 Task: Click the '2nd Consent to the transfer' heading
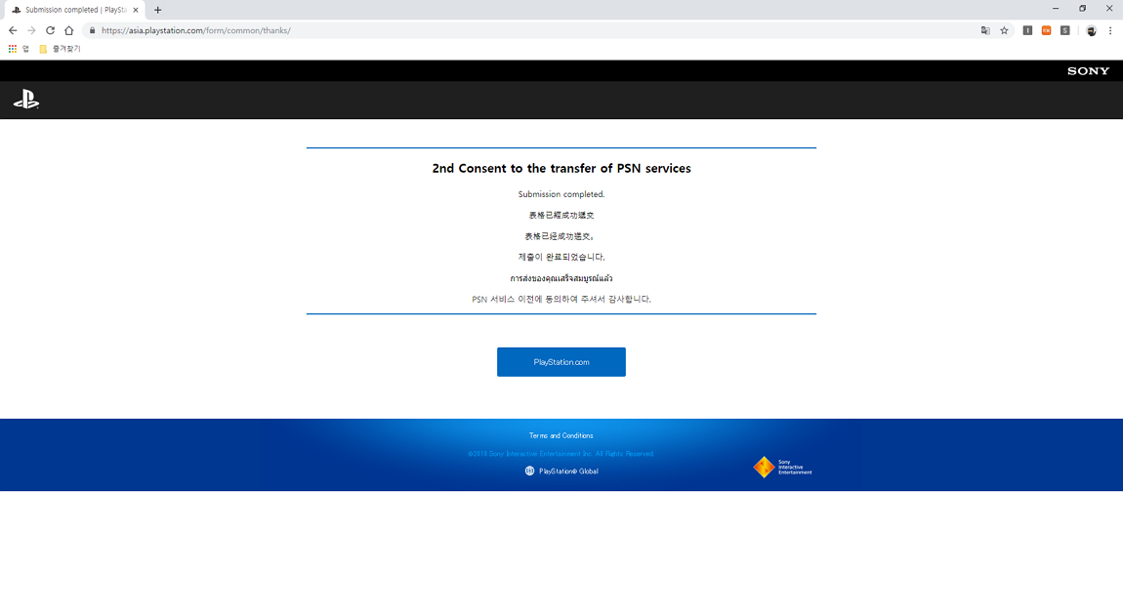click(x=561, y=168)
